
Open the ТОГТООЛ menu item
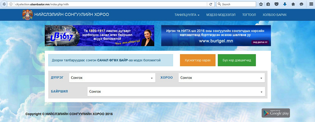249,15
